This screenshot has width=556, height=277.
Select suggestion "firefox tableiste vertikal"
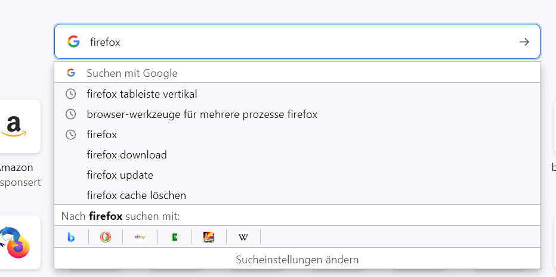click(x=142, y=94)
